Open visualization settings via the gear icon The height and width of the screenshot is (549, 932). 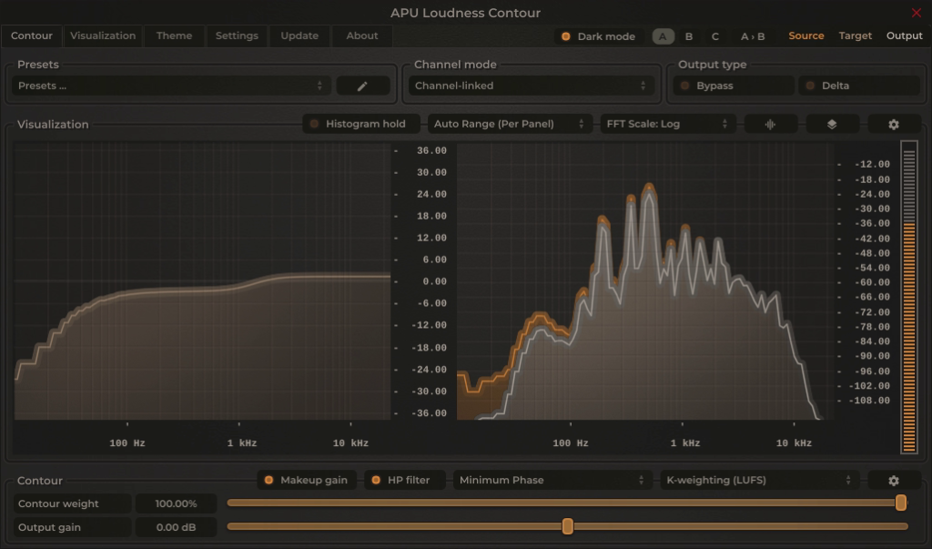point(894,123)
